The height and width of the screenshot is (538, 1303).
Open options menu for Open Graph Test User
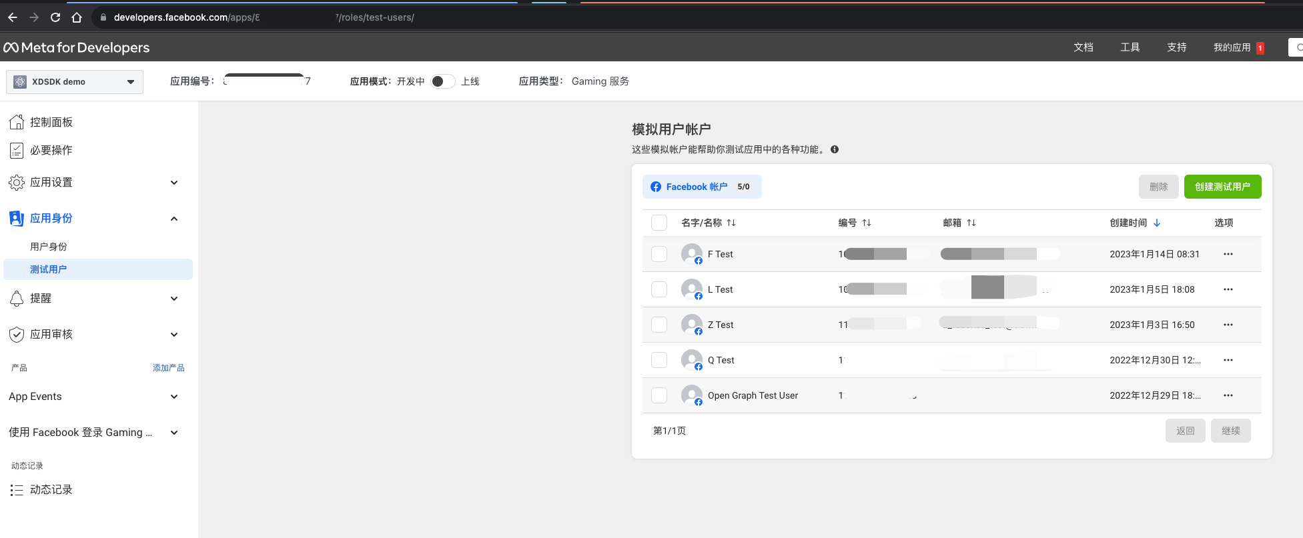pos(1228,395)
